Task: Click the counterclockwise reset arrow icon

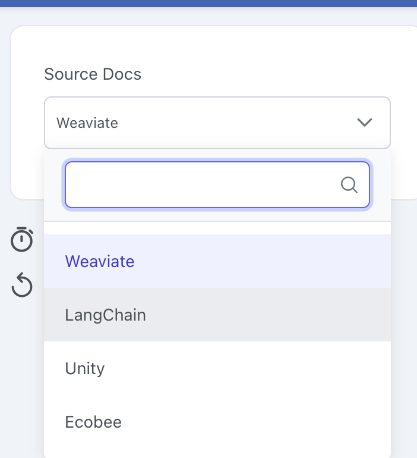Action: pos(22,285)
